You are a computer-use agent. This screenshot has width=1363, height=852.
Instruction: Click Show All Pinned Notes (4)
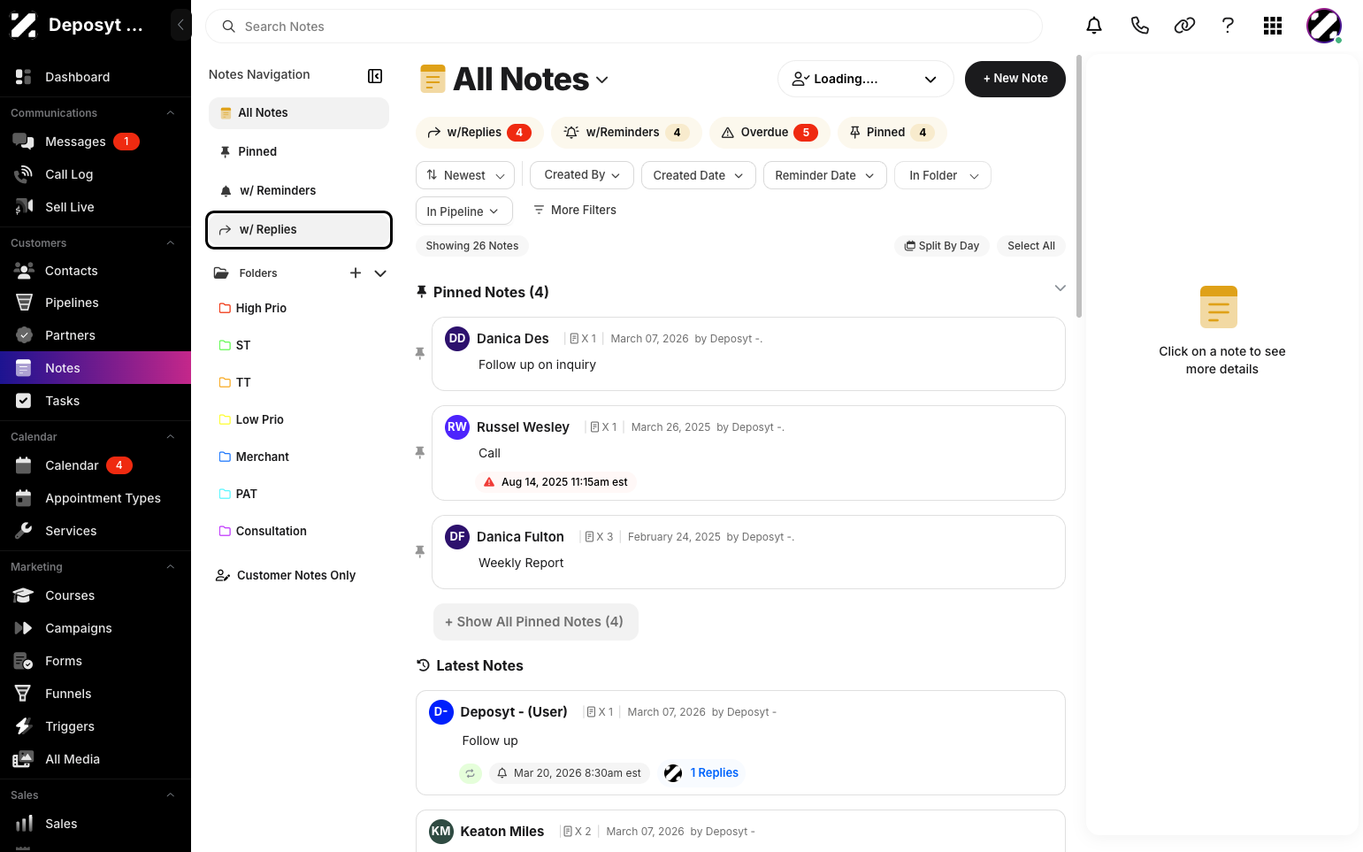[x=536, y=622]
